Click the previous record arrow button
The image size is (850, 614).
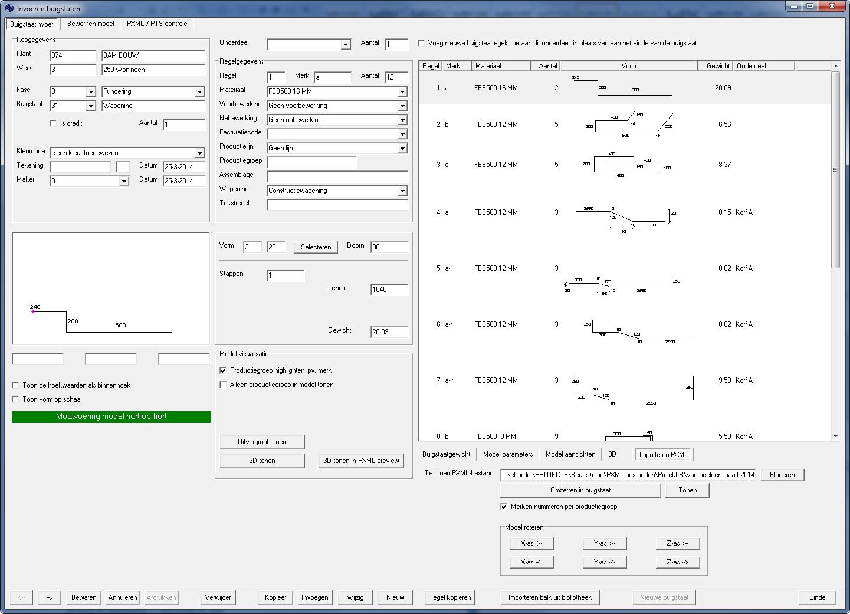[22, 597]
